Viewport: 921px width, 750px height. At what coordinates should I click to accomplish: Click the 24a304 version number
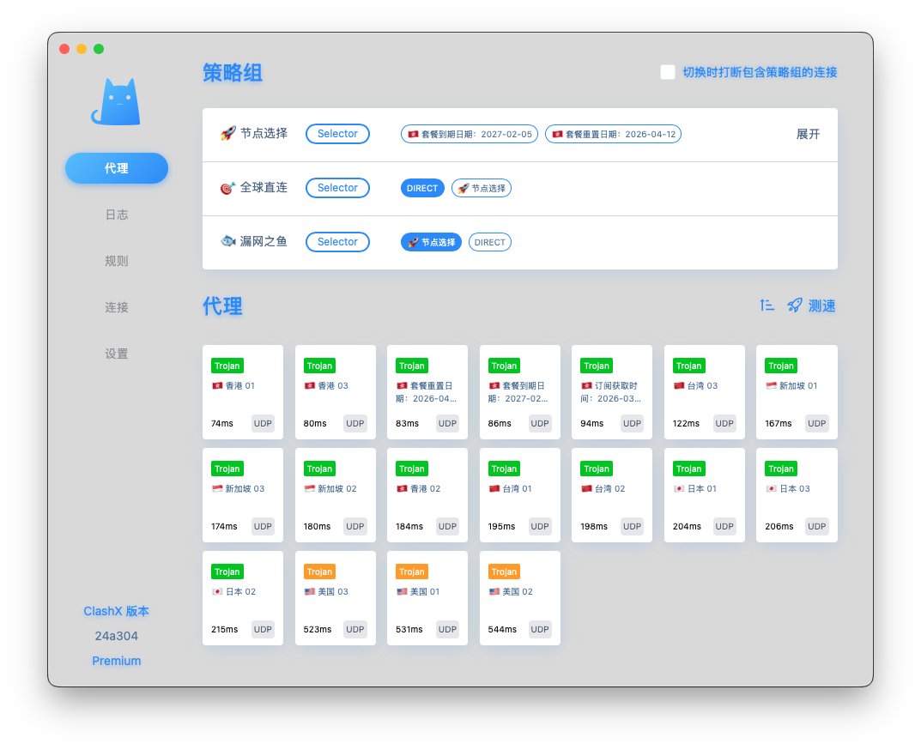click(116, 636)
